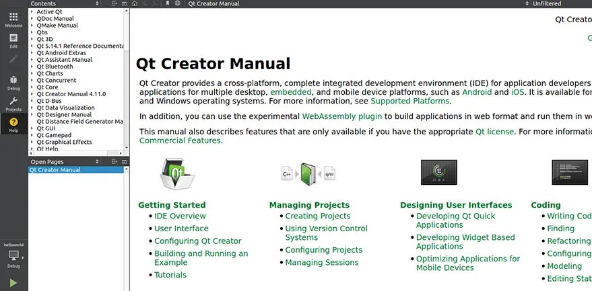592x291 pixels.
Task: Switch to Welcome mode
Action: point(13,19)
